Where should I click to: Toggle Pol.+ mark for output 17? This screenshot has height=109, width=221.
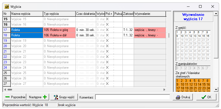click(x=107, y=30)
